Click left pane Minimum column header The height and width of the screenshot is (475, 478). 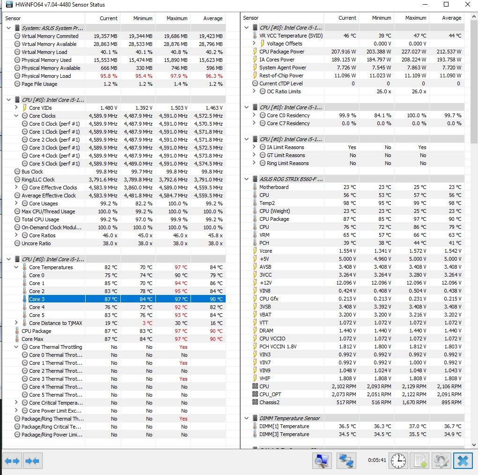138,18
